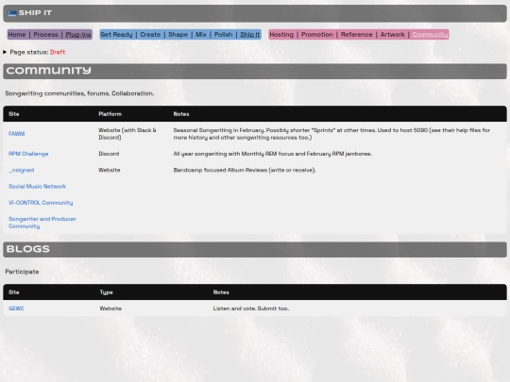Open the _nsigned site link

[22, 170]
